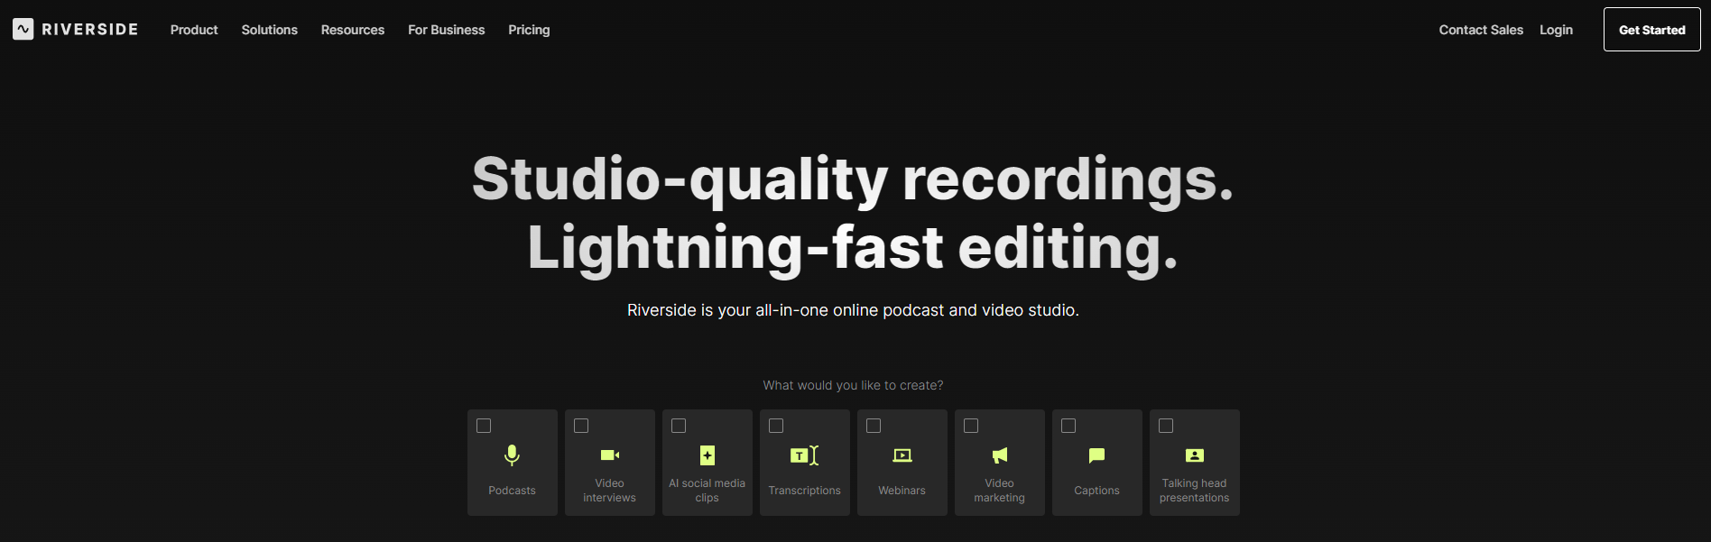Select the Webinars checkbox
1711x542 pixels.
pyautogui.click(x=874, y=426)
